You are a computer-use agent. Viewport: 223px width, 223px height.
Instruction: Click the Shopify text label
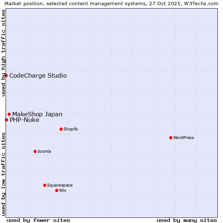71,129
